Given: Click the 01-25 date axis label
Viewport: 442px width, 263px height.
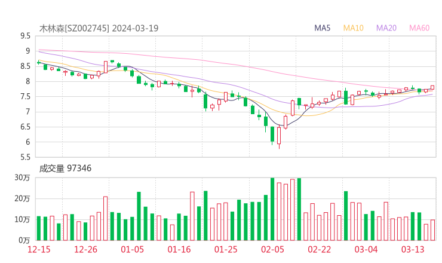Looking at the screenshot, I should coord(226,249).
